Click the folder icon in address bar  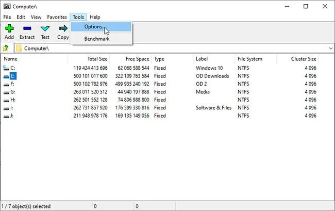[x=19, y=48]
